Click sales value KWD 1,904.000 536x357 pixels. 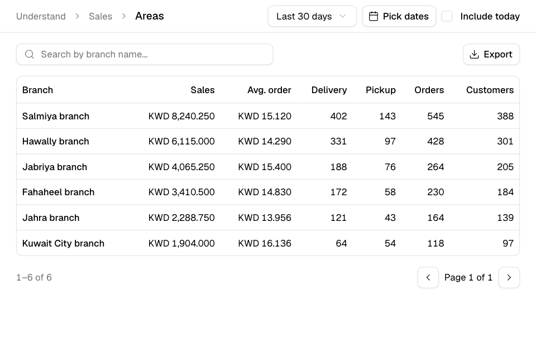pyautogui.click(x=181, y=243)
